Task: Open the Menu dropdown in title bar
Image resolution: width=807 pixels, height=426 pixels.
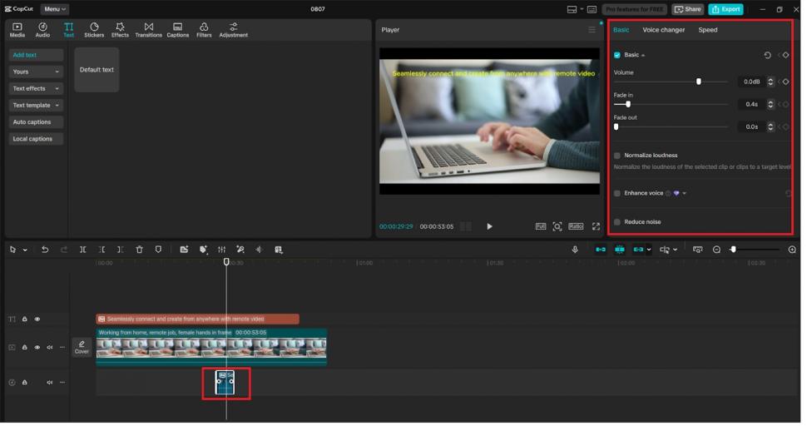Action: 55,9
